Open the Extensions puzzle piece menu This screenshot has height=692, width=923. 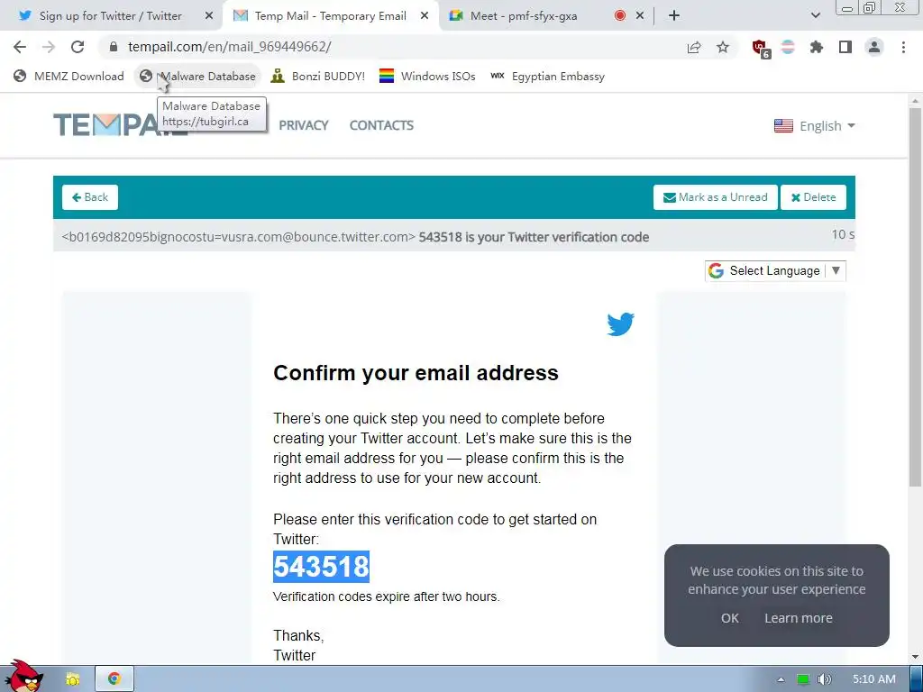point(817,47)
